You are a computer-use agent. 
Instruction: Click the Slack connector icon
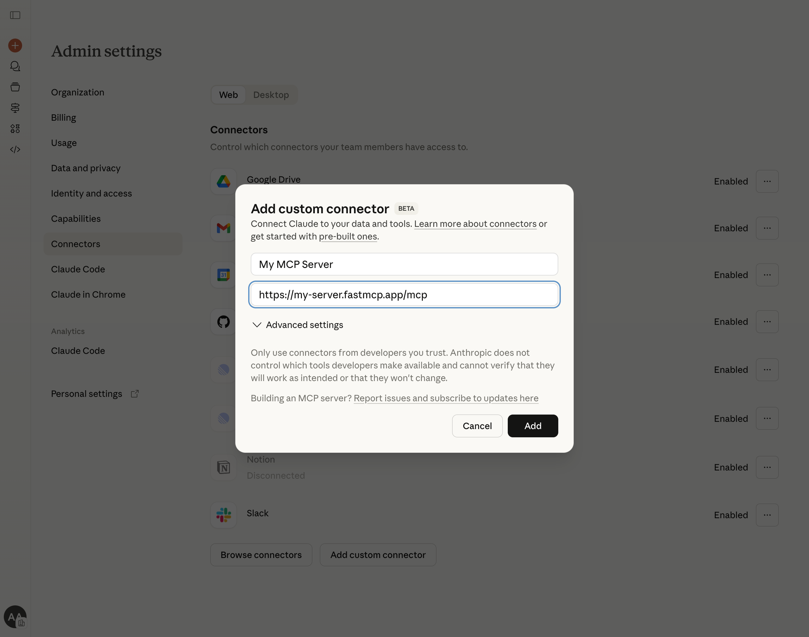click(x=223, y=515)
